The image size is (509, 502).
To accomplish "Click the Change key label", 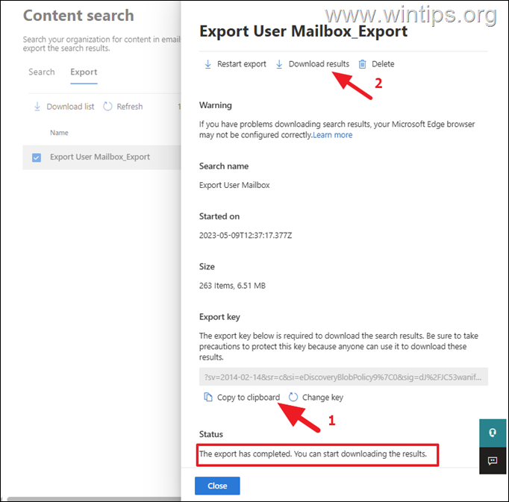I will (x=322, y=397).
